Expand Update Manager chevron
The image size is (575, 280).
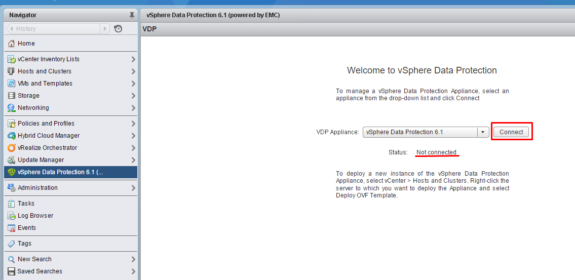click(x=133, y=160)
